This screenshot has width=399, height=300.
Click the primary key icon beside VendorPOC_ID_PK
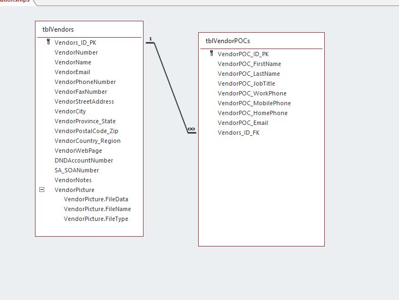click(x=211, y=53)
